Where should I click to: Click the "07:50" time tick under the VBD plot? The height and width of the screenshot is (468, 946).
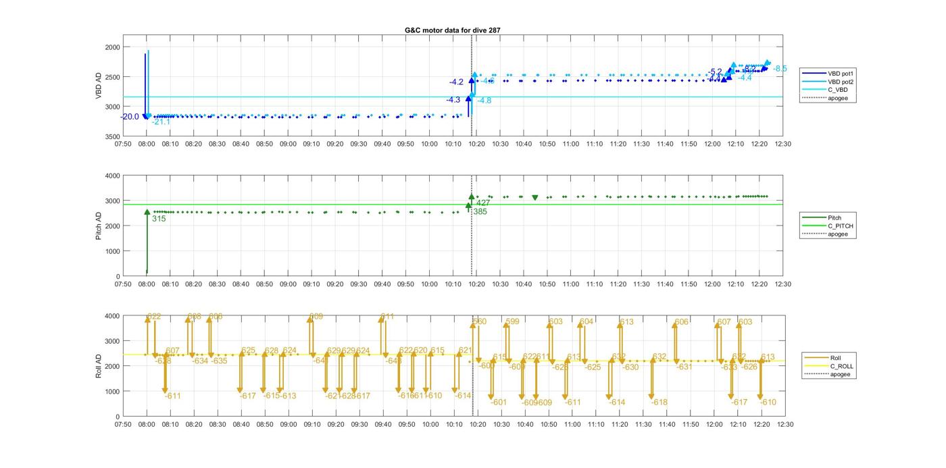(123, 144)
